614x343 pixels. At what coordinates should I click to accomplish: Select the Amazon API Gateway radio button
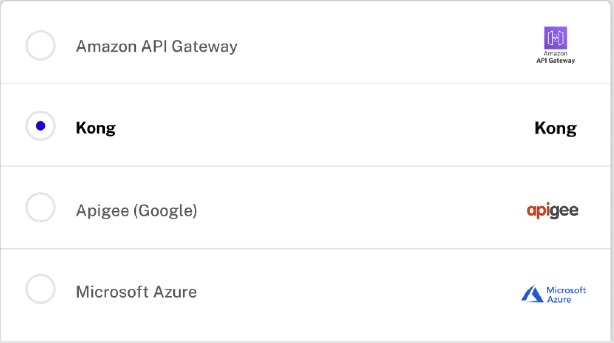click(x=40, y=45)
